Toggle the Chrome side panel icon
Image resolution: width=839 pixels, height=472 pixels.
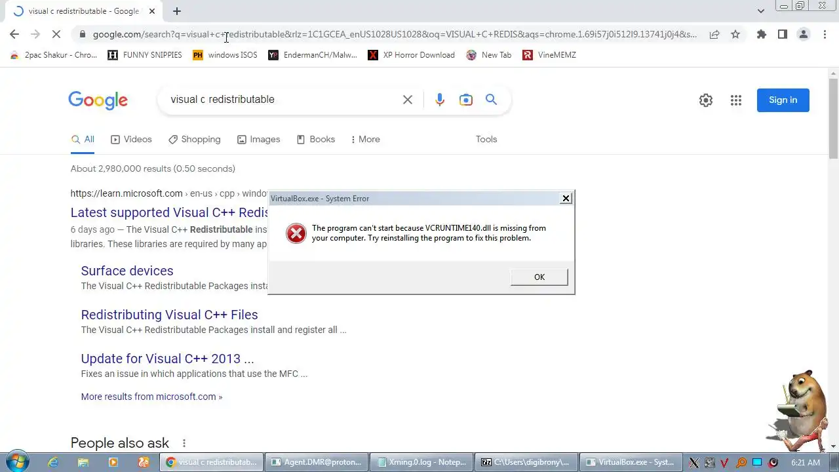(x=783, y=34)
